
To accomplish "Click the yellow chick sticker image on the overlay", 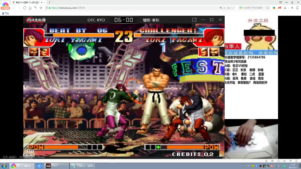I will pyautogui.click(x=260, y=37).
